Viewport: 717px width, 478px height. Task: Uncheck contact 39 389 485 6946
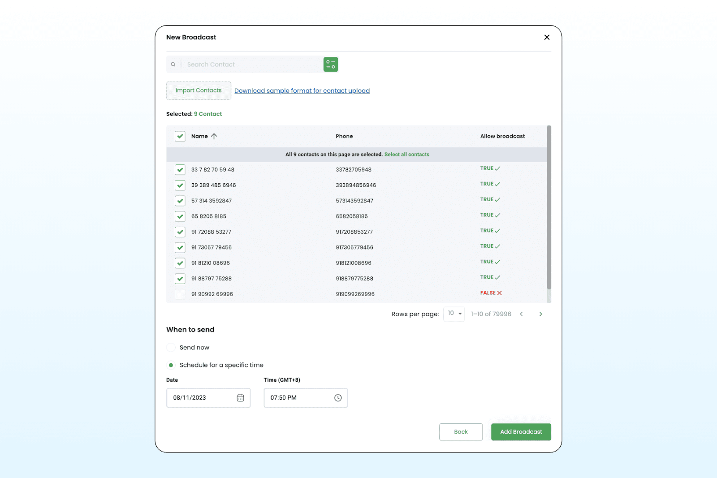click(x=180, y=185)
